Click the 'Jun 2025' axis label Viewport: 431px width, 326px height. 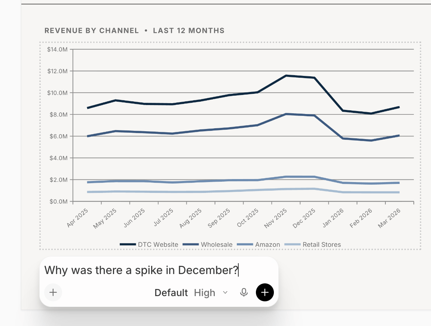click(134, 218)
